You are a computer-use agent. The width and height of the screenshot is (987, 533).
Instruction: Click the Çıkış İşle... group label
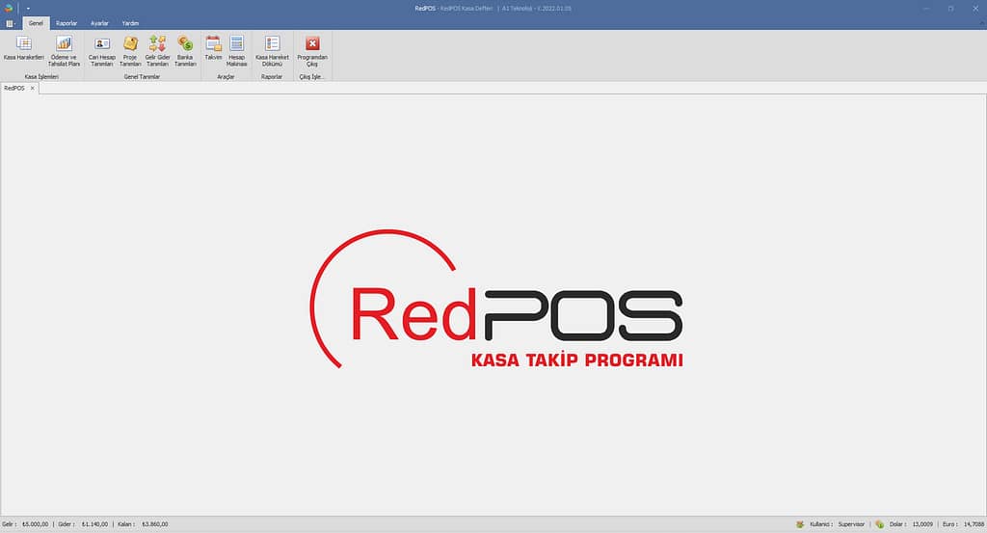coord(311,77)
